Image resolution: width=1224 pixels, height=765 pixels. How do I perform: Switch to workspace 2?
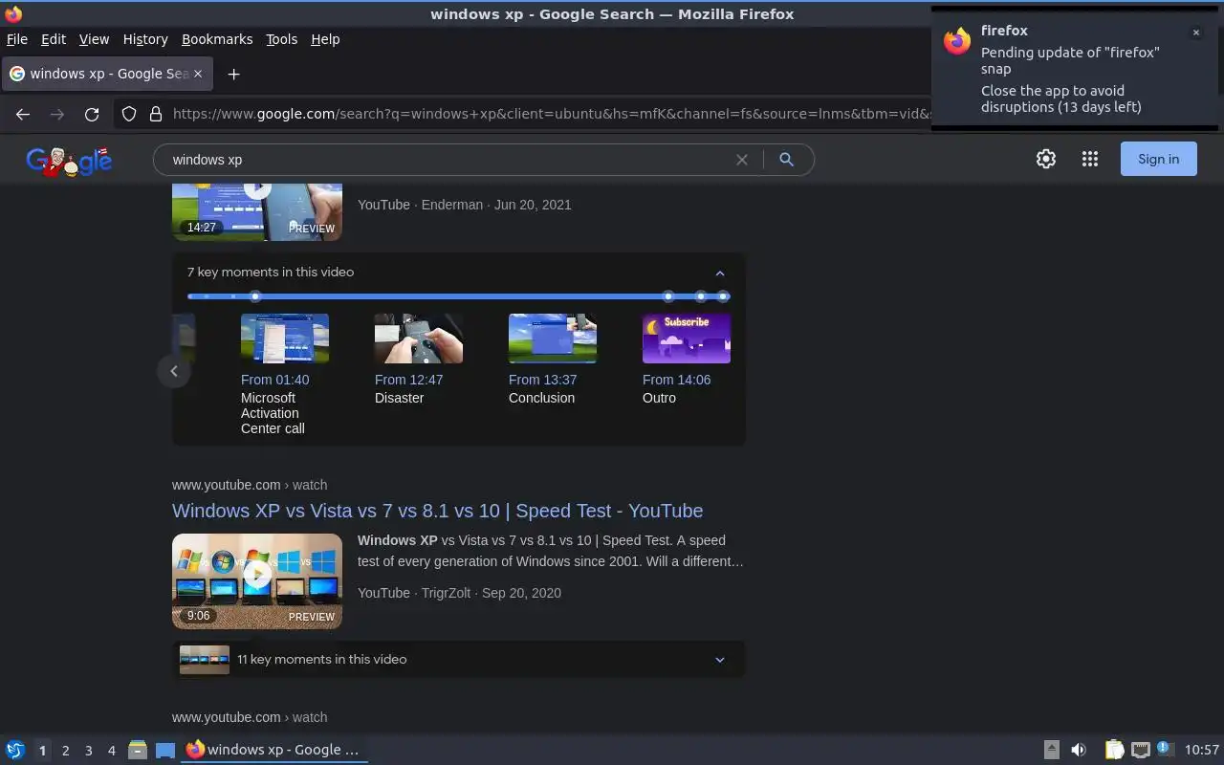65,751
